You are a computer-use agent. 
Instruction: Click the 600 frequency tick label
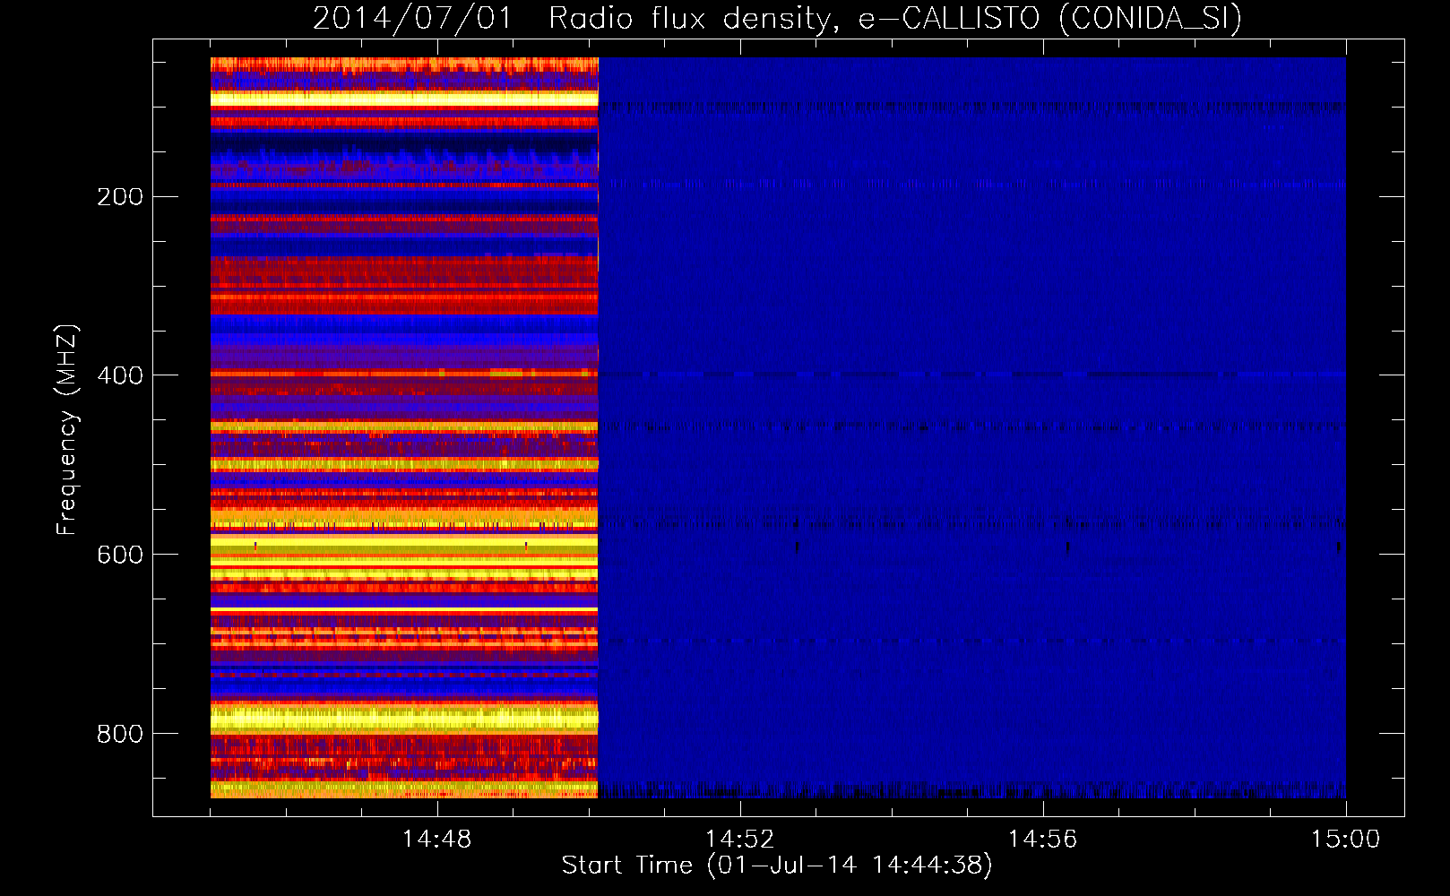pos(120,556)
